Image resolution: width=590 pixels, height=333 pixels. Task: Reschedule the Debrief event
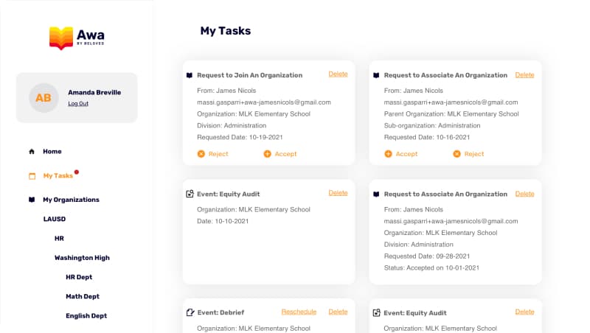(x=299, y=312)
